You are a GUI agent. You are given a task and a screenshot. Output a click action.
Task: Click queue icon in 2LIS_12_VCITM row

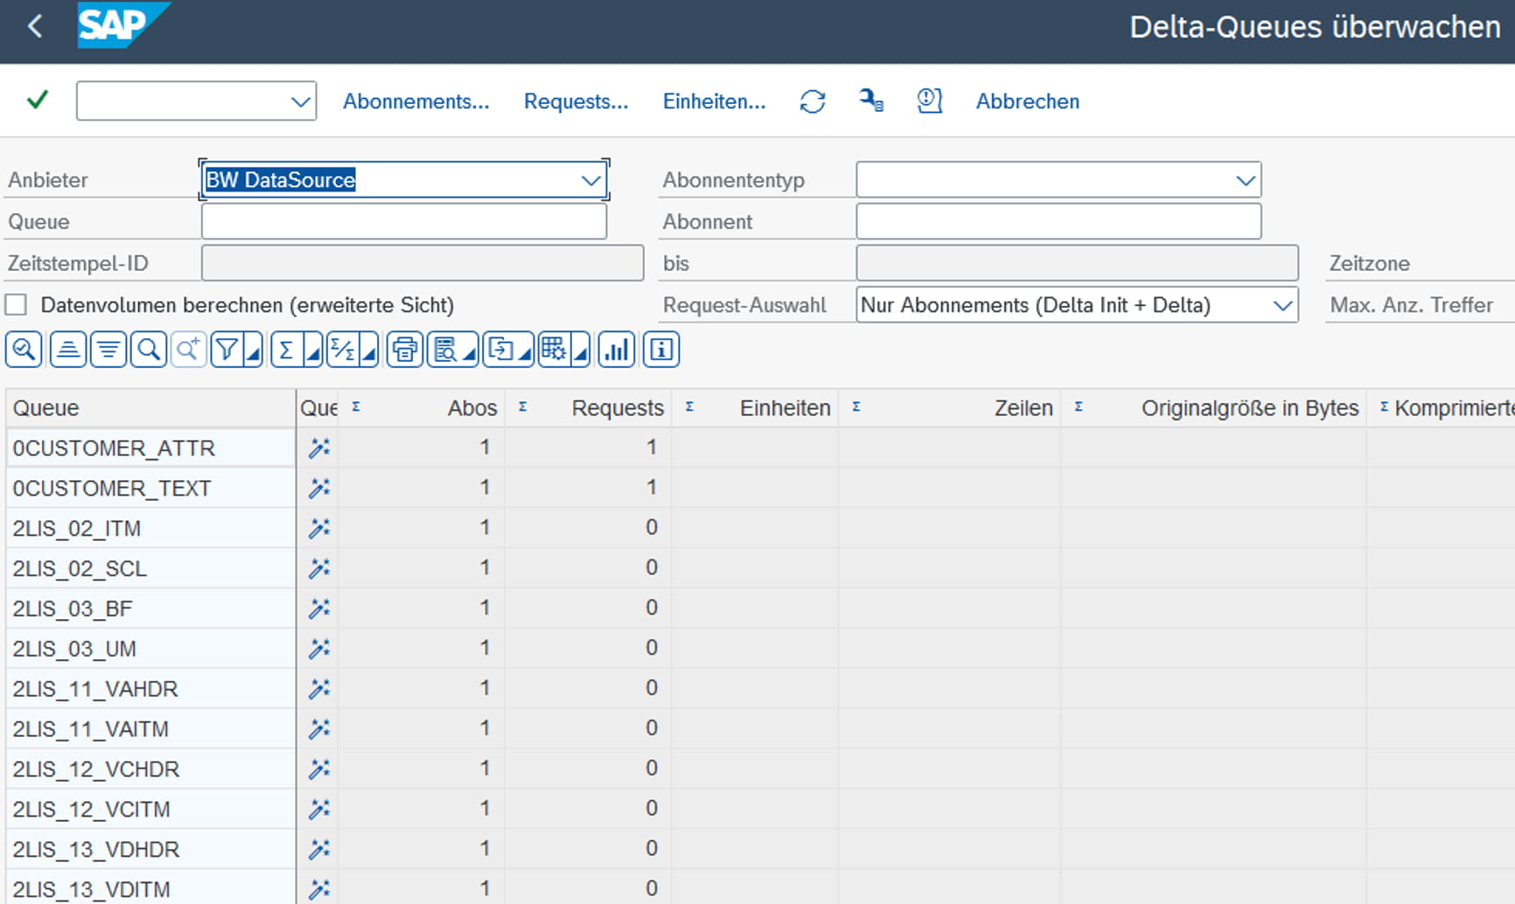[x=319, y=810]
